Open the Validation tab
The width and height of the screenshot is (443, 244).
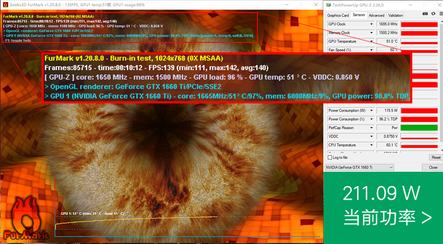click(x=395, y=15)
